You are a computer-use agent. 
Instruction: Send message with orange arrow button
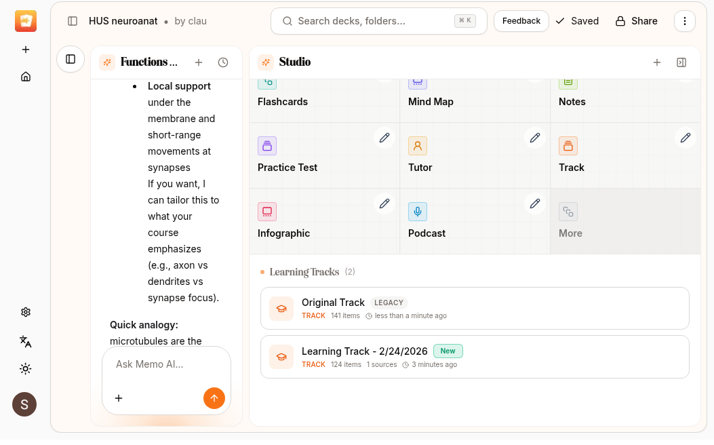point(214,398)
